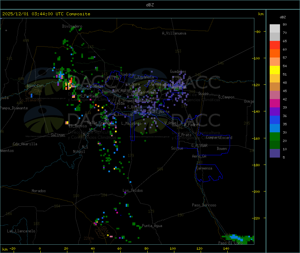Click the Lag.Llancanelo map label
The height and width of the screenshot is (253, 300).
[21, 231]
